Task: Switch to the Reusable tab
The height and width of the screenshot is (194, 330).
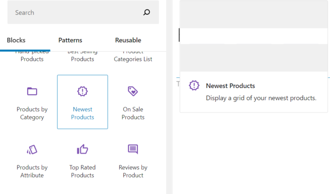Action: (128, 40)
